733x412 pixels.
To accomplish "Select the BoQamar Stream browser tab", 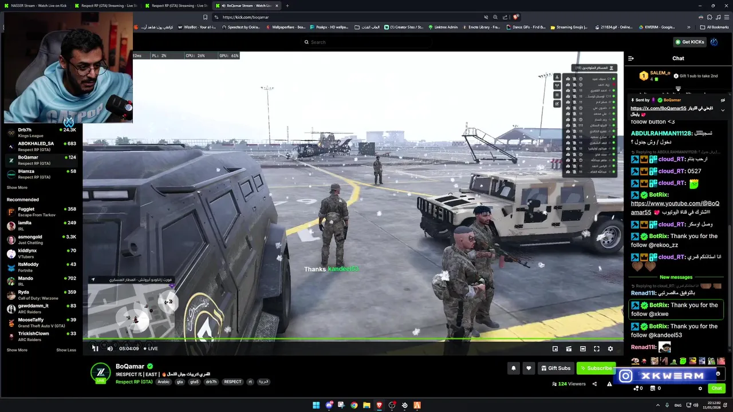I will (x=246, y=6).
